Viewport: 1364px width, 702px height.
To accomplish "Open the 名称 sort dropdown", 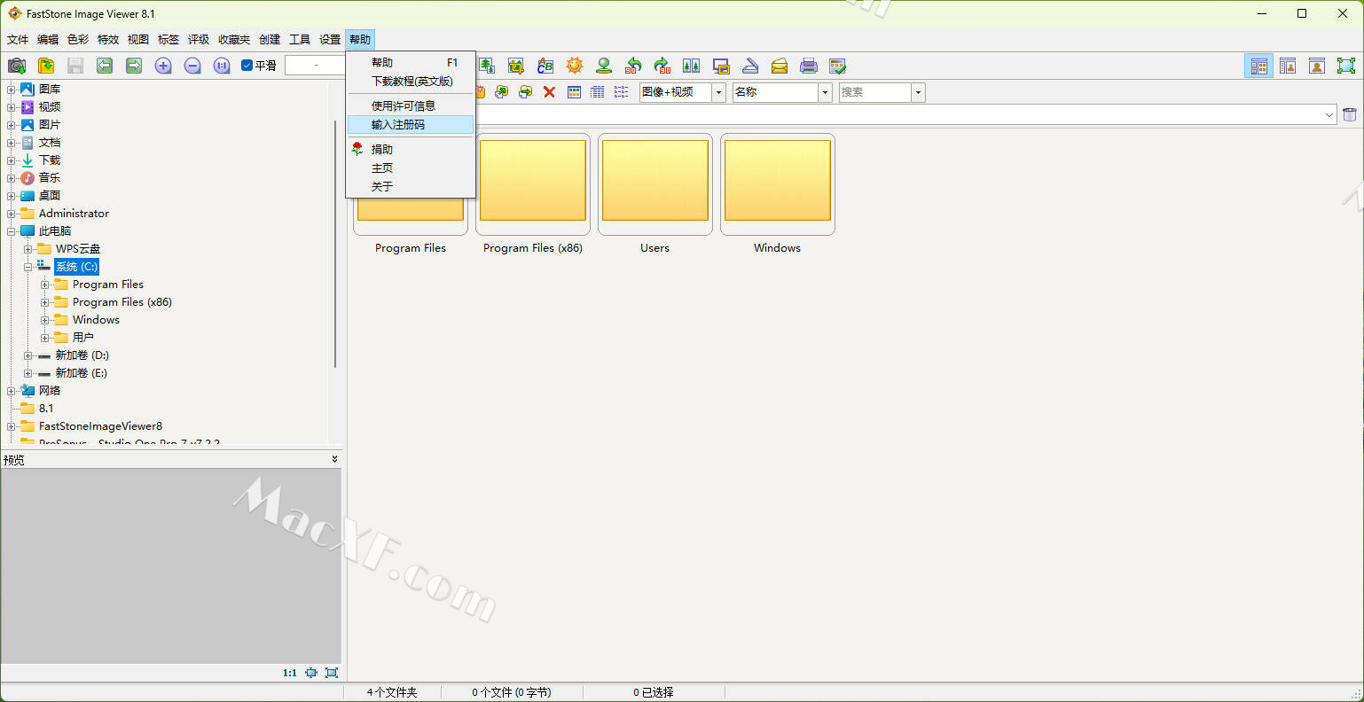I will 826,92.
